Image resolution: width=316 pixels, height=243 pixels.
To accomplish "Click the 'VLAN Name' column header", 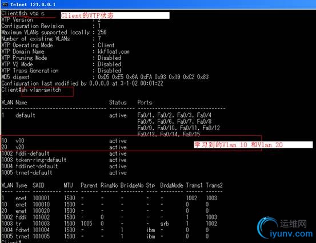I will [14, 102].
